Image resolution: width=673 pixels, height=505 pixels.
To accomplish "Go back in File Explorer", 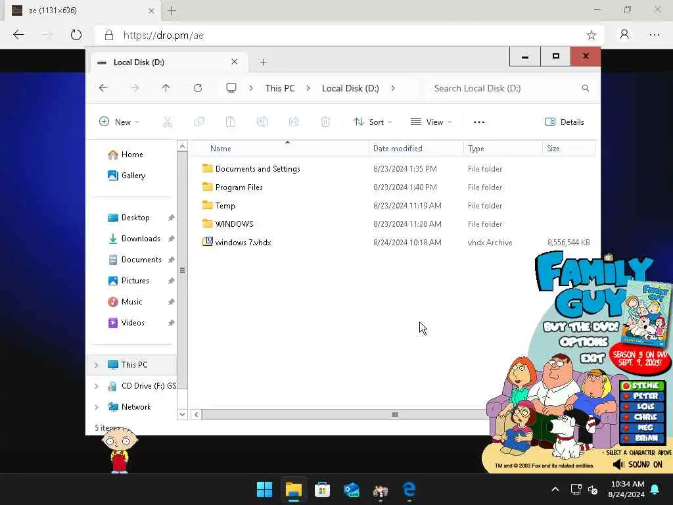I will [x=103, y=88].
